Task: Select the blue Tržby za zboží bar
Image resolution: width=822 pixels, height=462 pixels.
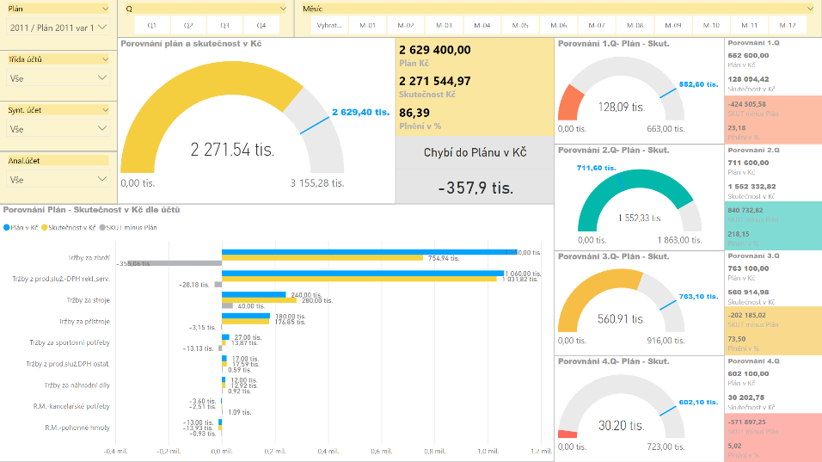Action: [x=370, y=252]
